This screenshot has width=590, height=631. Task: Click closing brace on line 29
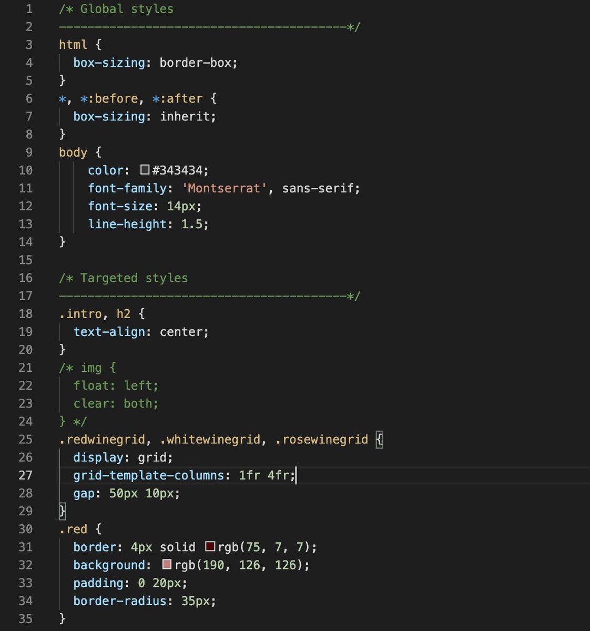pos(62,511)
